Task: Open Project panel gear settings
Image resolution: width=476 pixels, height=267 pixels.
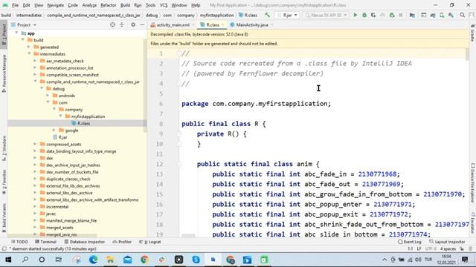Action: click(133, 24)
